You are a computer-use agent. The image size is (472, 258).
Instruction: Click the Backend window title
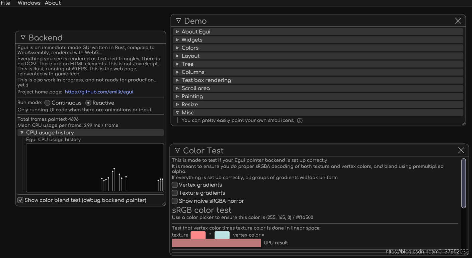tap(46, 38)
